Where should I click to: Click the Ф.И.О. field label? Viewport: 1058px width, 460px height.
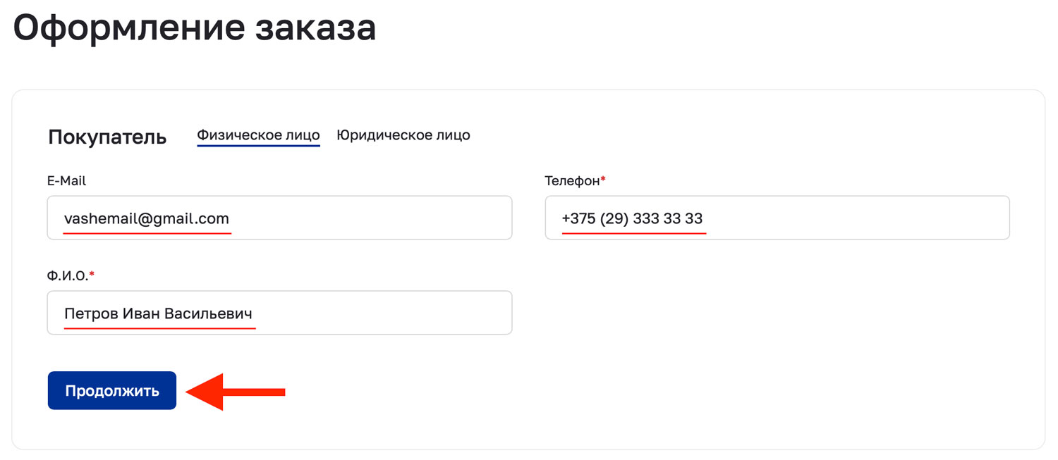tap(68, 276)
